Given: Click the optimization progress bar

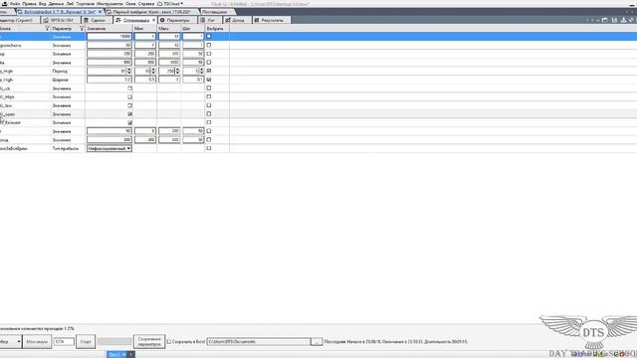Looking at the screenshot, I should click(114, 342).
